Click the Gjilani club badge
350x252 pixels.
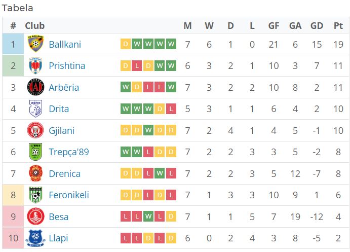click(x=35, y=130)
